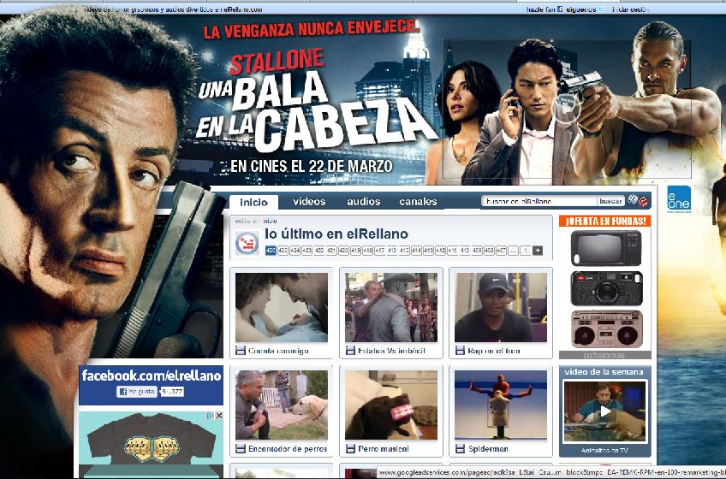Click the Estatua Vs imbécil title link

[x=391, y=351]
